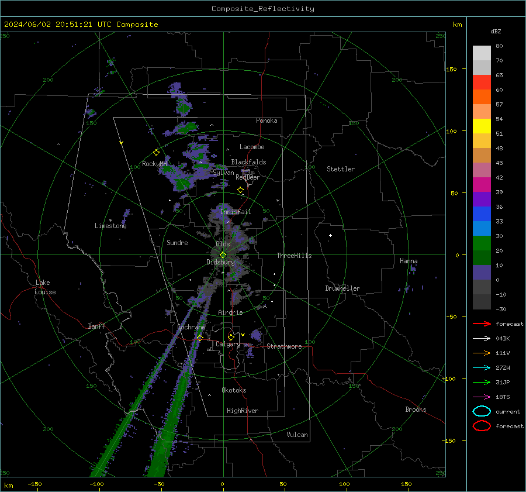
Task: Click the cyan current ellipse icon
Action: [x=482, y=411]
